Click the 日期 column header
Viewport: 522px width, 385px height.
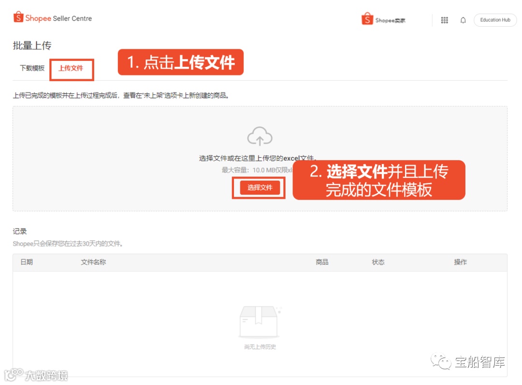27,262
